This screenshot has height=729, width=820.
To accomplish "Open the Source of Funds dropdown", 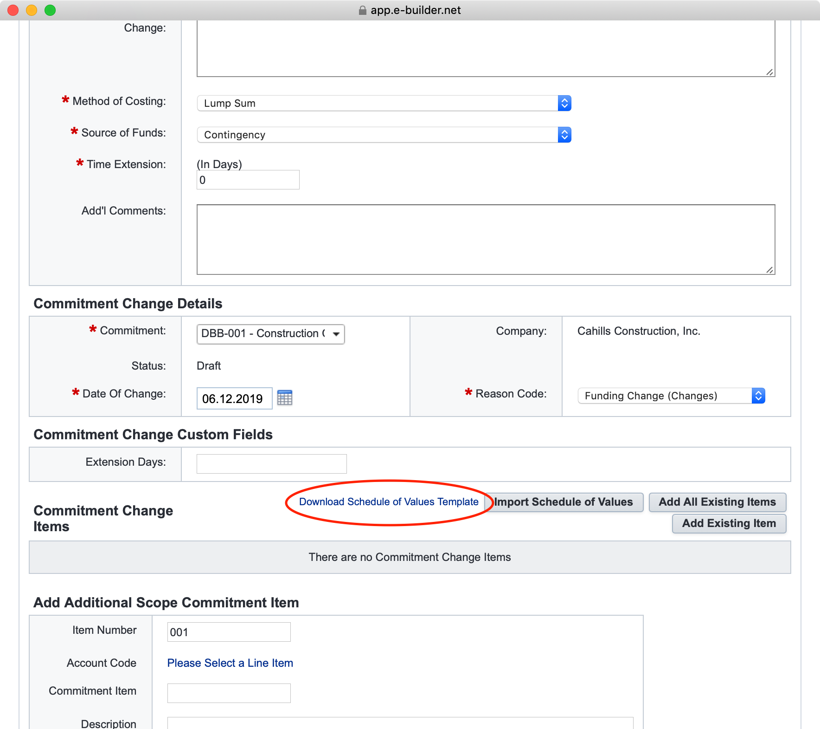I will point(384,135).
